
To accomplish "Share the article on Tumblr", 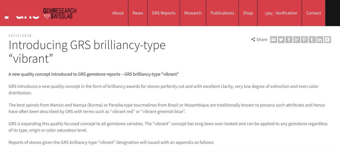I will 312,39.
